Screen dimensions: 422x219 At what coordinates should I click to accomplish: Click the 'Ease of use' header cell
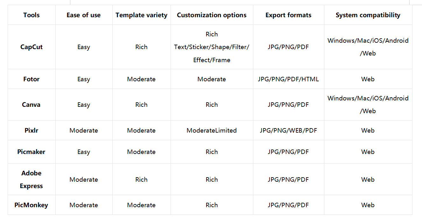pyautogui.click(x=84, y=15)
